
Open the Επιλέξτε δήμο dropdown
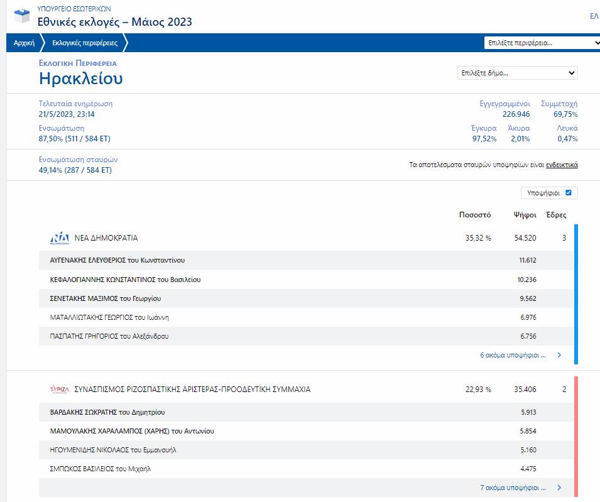[x=517, y=73]
